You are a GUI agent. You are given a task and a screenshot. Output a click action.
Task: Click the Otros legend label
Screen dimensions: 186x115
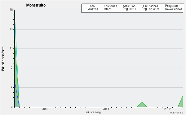pos(108,9)
